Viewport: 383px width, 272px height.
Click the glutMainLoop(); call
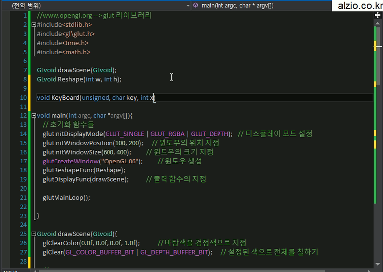tap(66, 198)
